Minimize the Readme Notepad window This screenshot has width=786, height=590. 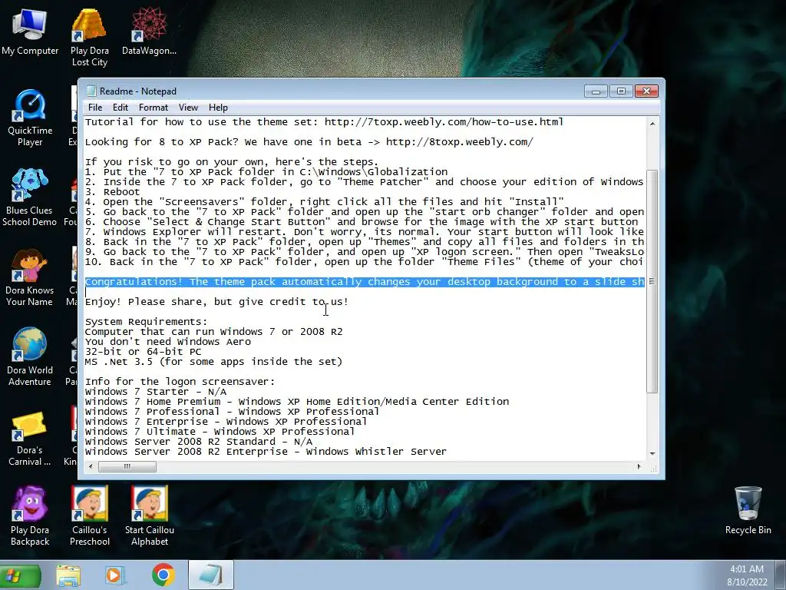tap(596, 91)
